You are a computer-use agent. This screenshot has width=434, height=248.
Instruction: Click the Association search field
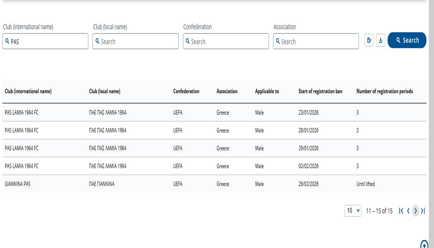click(316, 41)
